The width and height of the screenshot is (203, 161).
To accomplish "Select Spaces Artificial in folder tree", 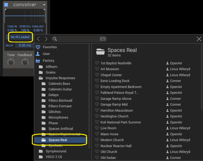I will [61, 129].
